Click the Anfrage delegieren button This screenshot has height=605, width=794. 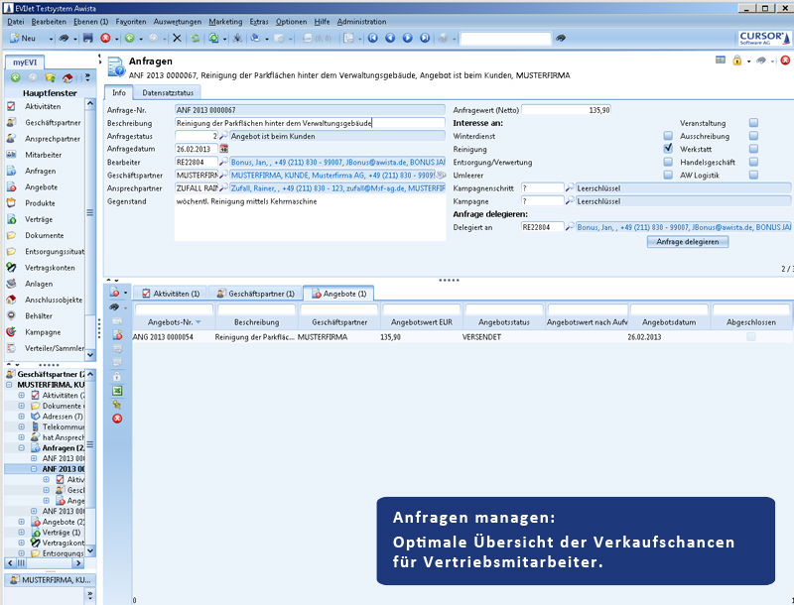[x=687, y=241]
